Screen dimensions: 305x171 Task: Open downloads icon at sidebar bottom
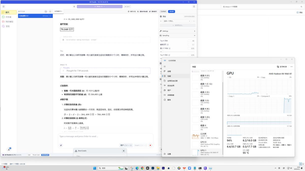[x=9, y=149]
